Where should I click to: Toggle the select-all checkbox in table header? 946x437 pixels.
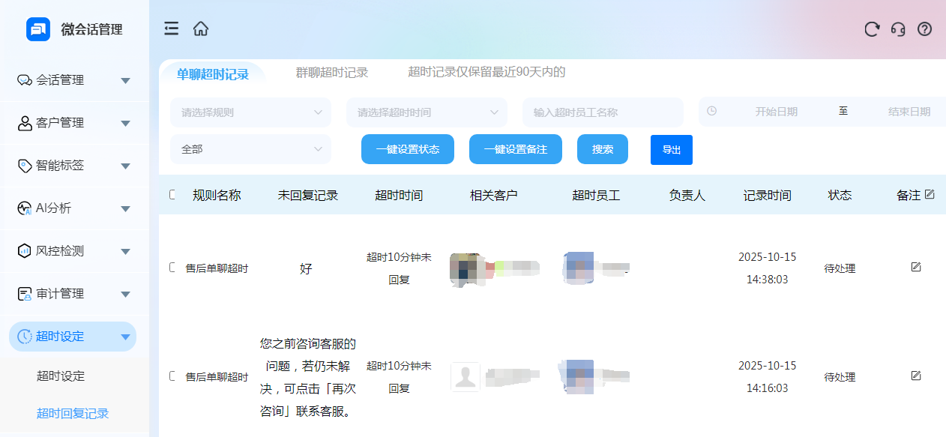pyautogui.click(x=172, y=195)
